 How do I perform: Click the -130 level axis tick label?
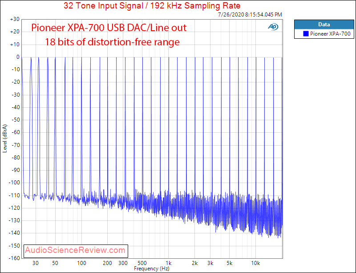coord(14,220)
